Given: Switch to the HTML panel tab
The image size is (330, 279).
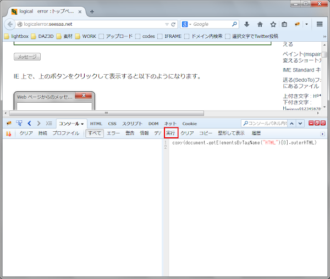Looking at the screenshot, I should click(96, 124).
